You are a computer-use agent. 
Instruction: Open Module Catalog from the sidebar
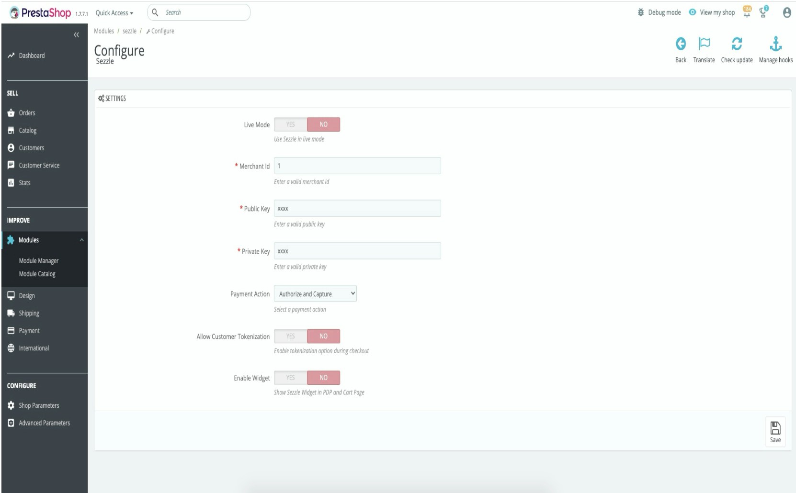tap(38, 274)
